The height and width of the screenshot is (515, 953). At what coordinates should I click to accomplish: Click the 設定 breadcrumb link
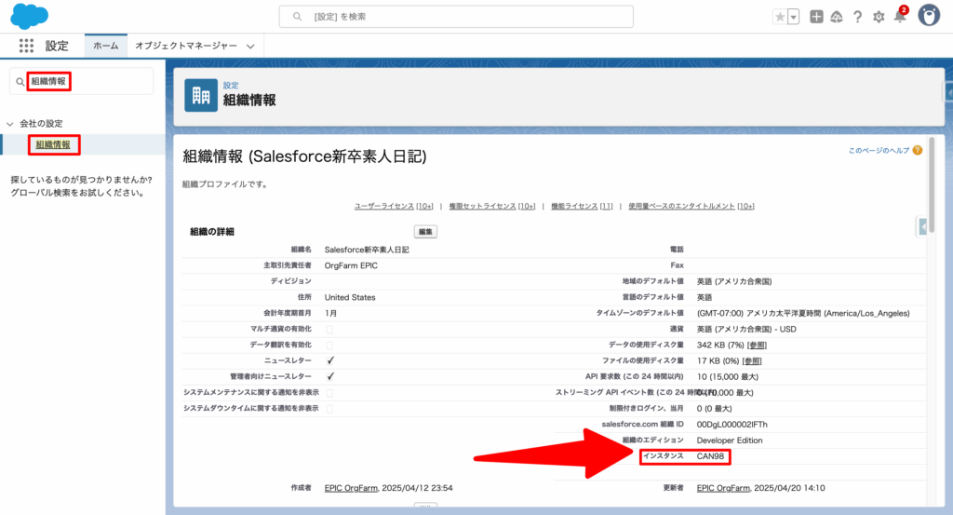click(231, 85)
